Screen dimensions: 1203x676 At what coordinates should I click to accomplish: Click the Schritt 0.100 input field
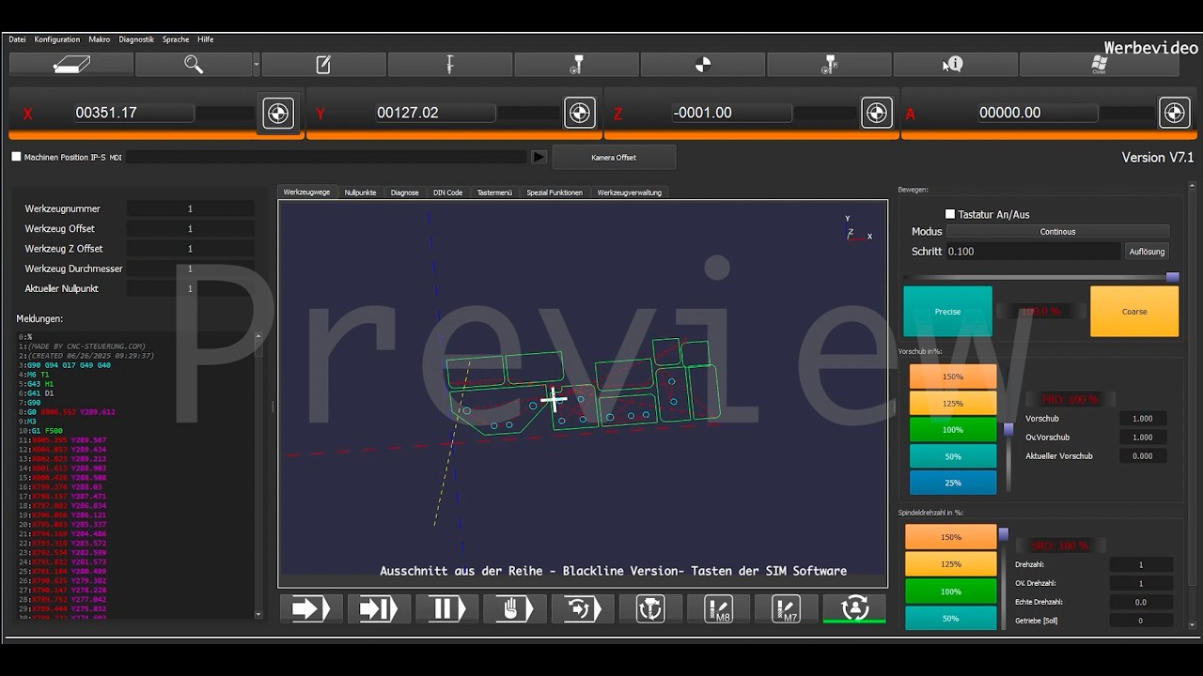[1034, 252]
